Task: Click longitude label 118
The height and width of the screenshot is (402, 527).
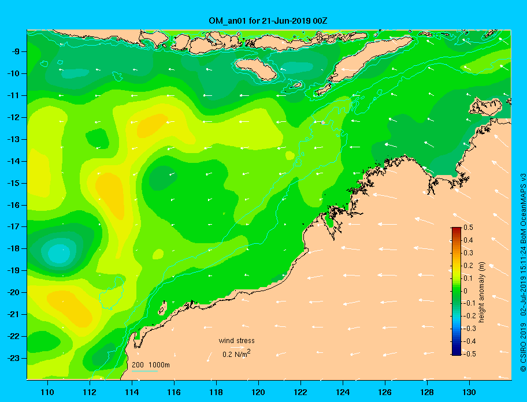Action: [216, 392]
